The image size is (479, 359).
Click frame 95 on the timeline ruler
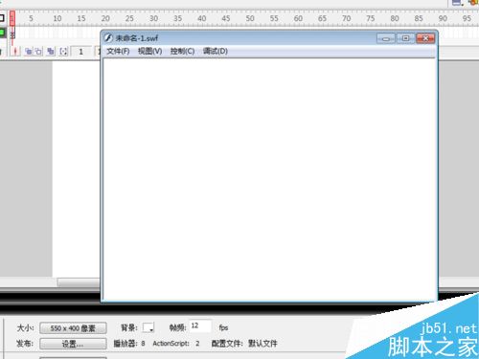tap(467, 18)
